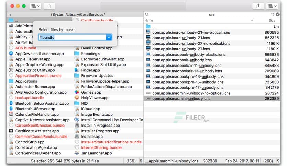Select Dwell Control.app file name
This screenshot has height=166, width=287.
click(97, 48)
